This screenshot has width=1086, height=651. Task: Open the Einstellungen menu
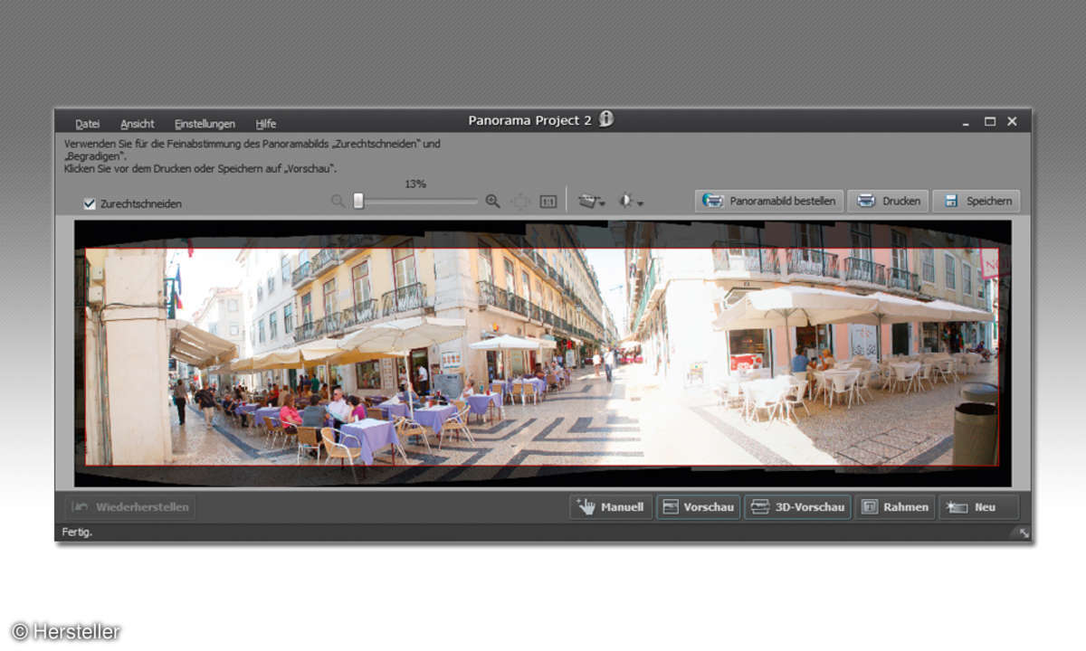(x=205, y=124)
